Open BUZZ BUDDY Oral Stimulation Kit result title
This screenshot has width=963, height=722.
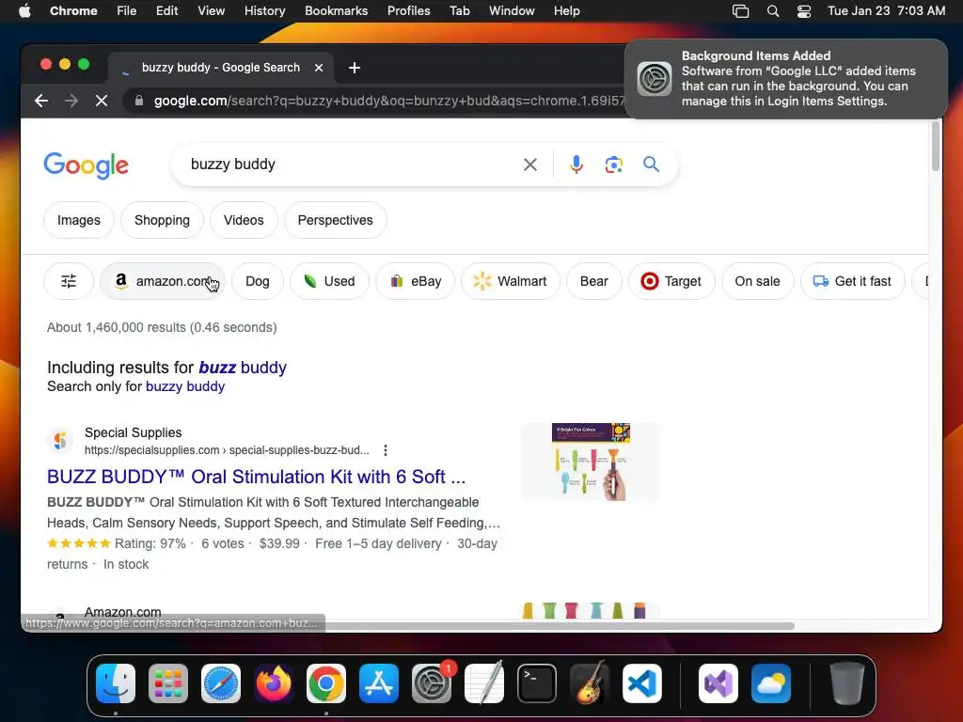tap(256, 477)
